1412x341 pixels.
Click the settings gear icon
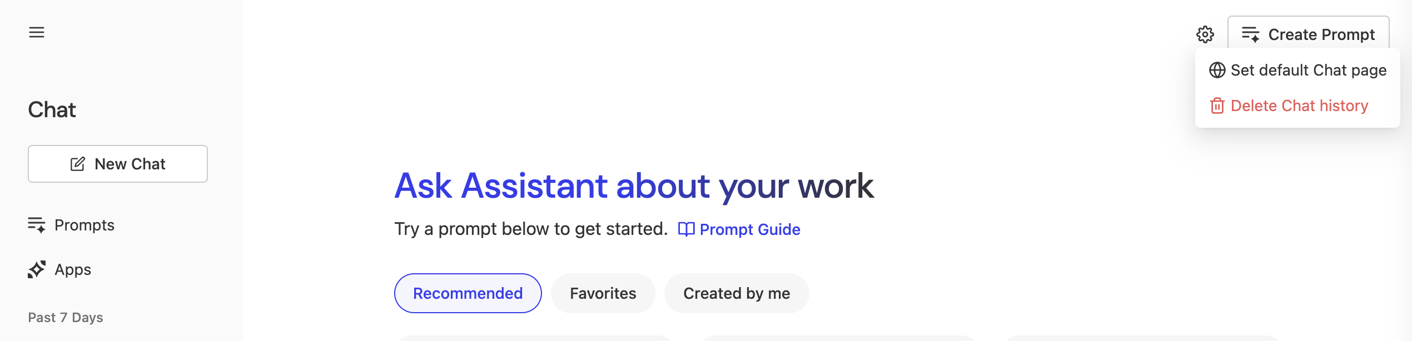click(1205, 34)
